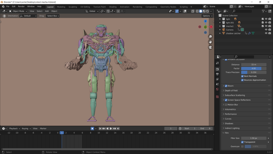Open the Render Properties tab icon

click(x=217, y=69)
